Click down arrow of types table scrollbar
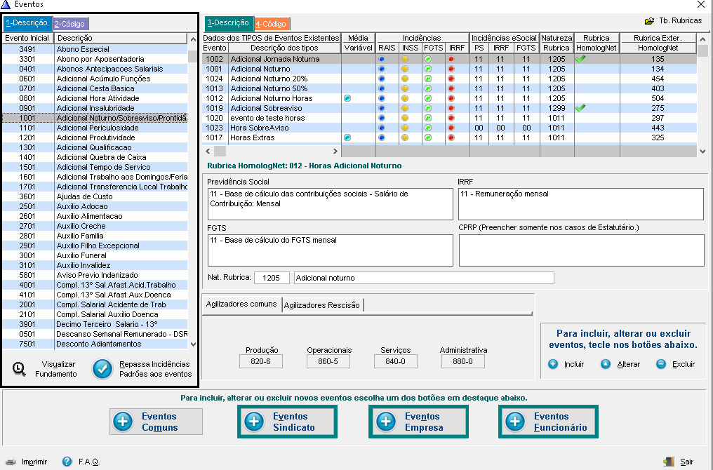 702,152
